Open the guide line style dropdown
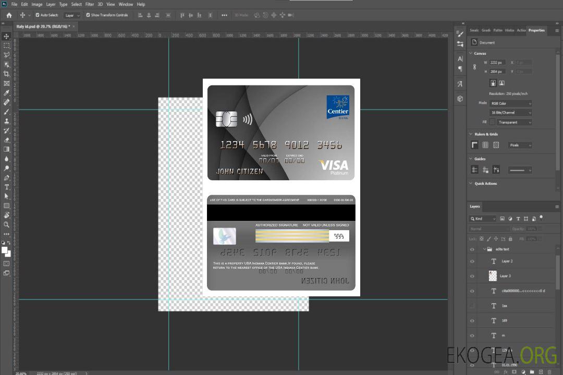The height and width of the screenshot is (375, 563). click(x=520, y=170)
